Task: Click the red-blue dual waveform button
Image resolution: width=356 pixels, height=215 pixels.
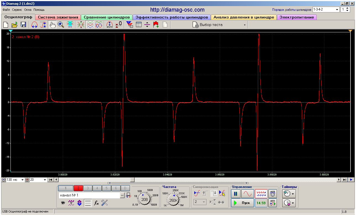Action: pos(261,194)
